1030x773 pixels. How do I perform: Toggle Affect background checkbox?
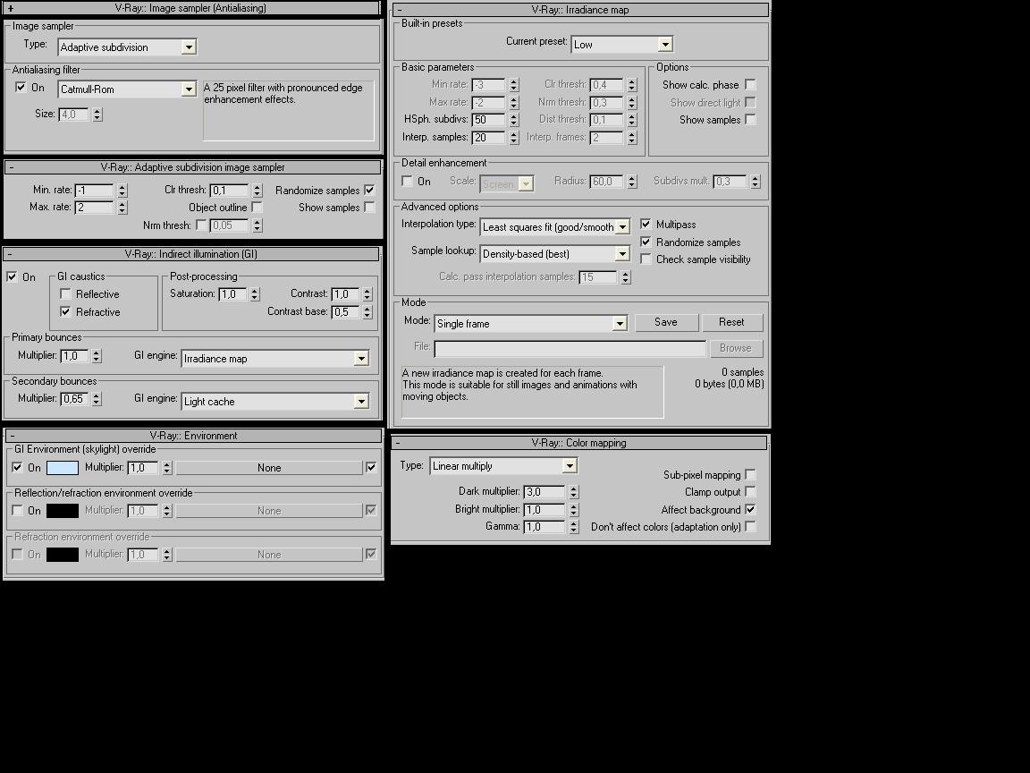coord(750,509)
